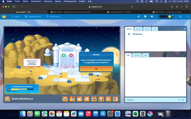The height and width of the screenshot is (119, 191).
Task: Open Chapatiz Instagram icon
Action: coord(145,16)
